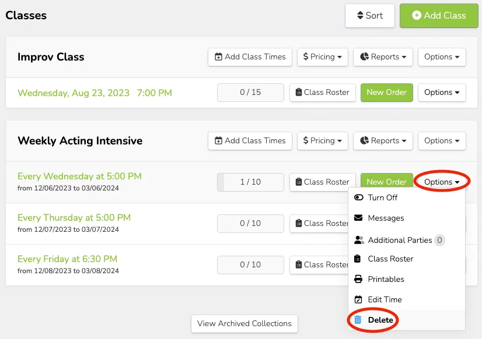Click View Archived Collections button

tap(245, 324)
